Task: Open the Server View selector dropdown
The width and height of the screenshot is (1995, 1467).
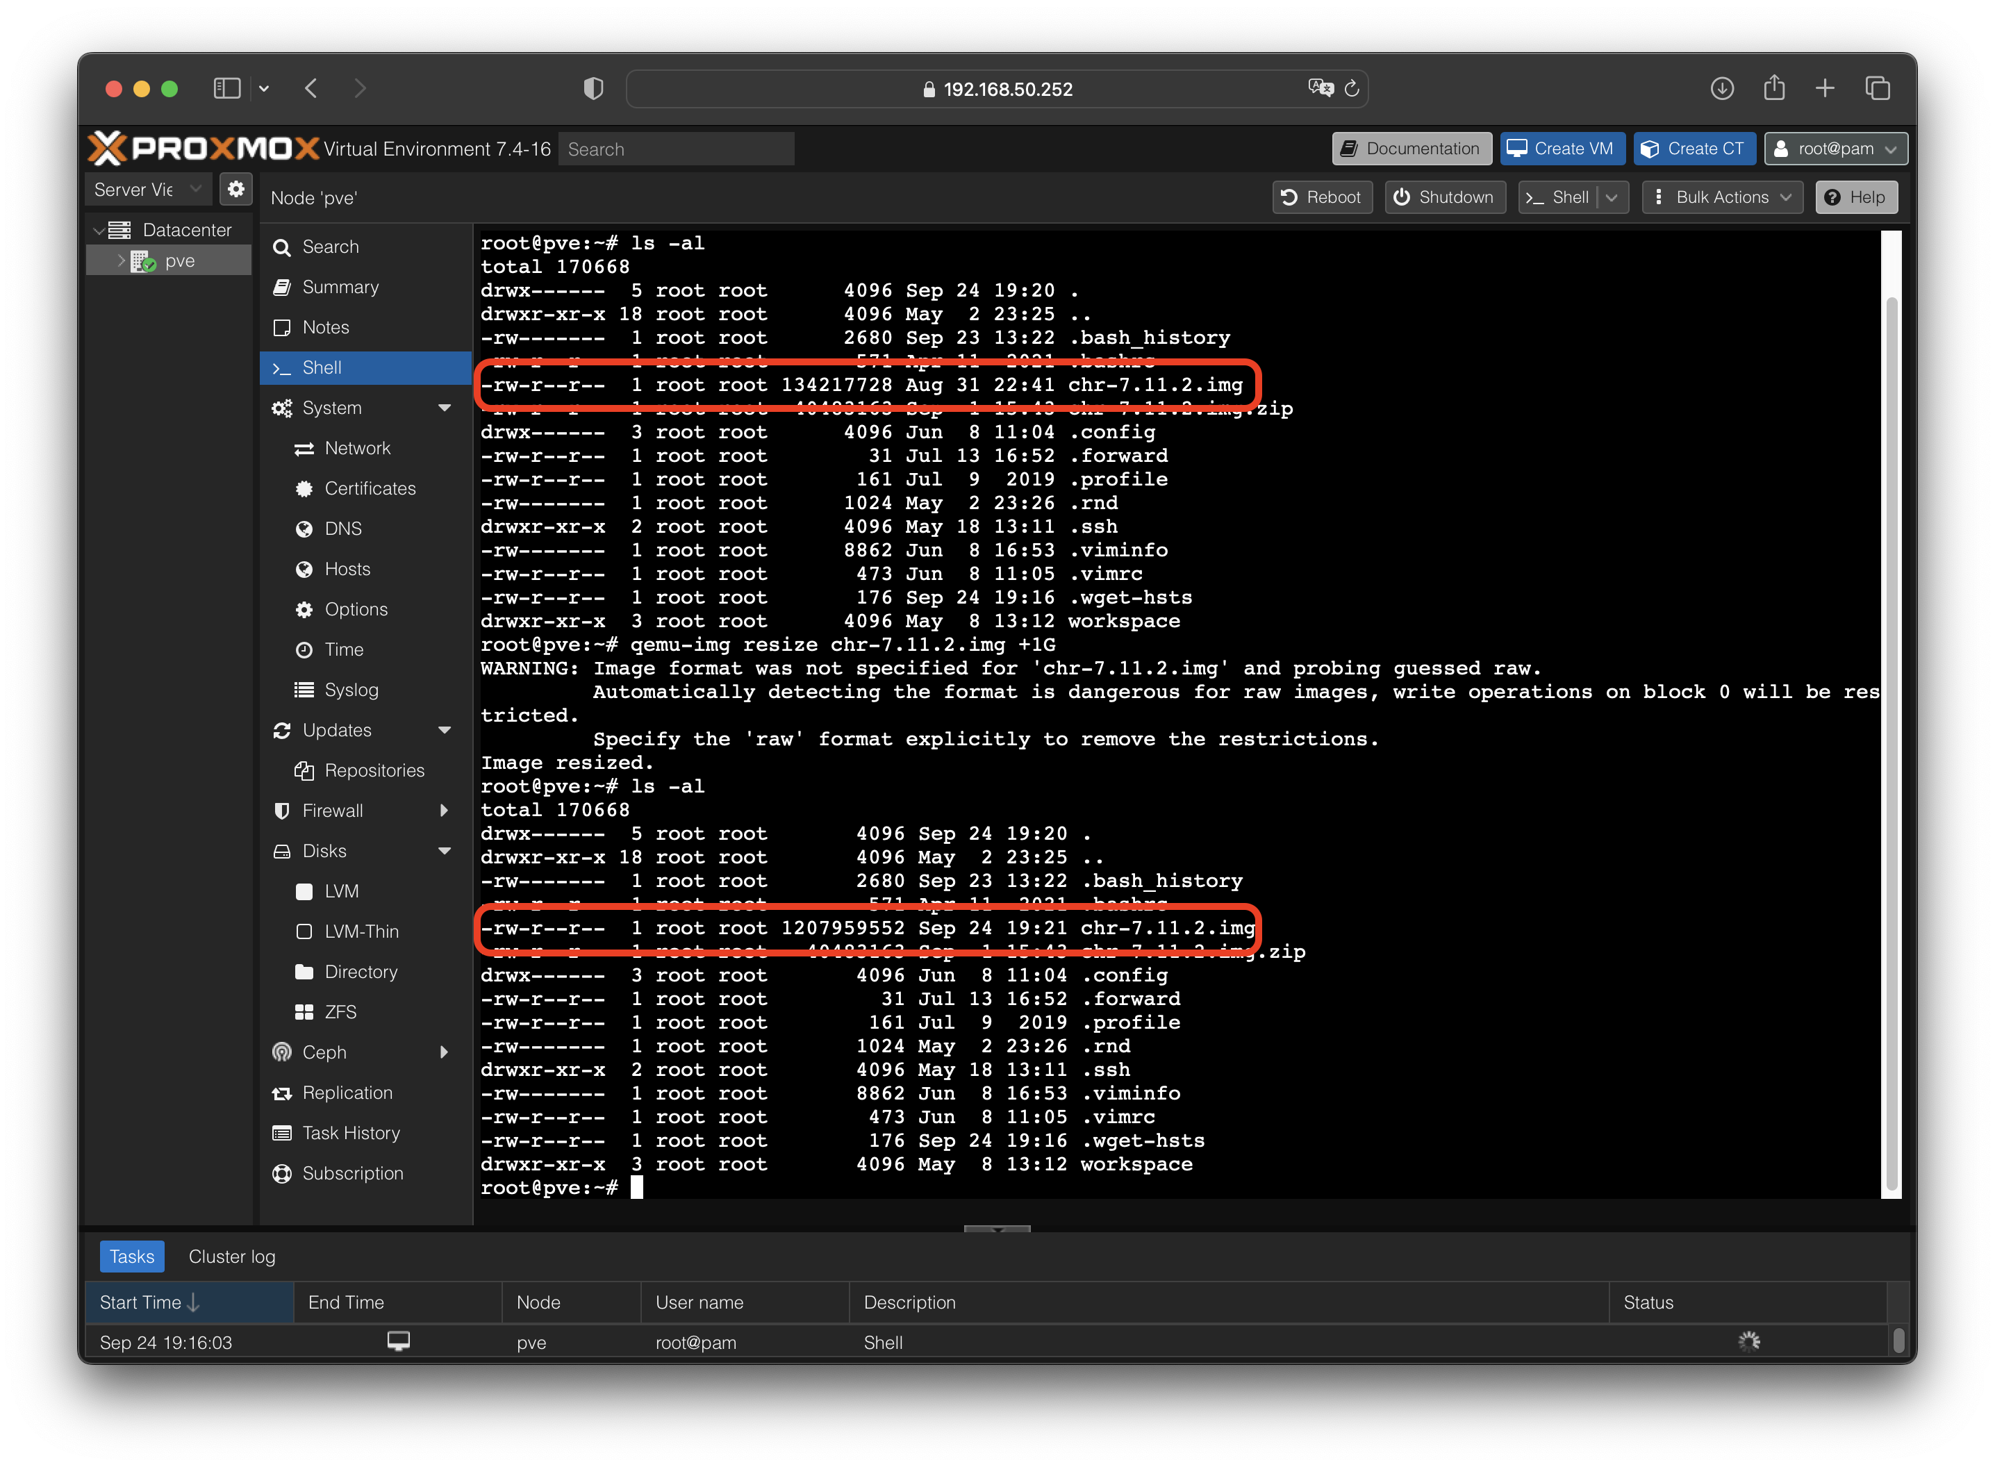Action: pyautogui.click(x=147, y=189)
